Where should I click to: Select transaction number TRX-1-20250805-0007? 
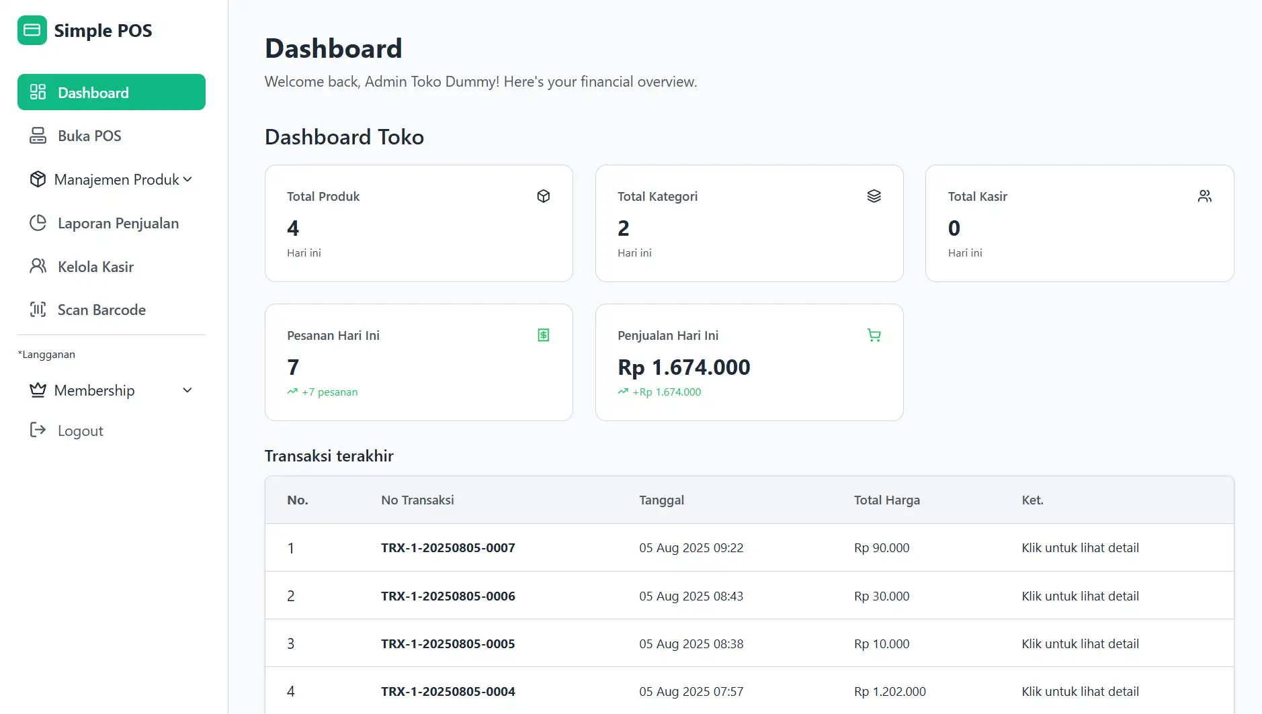[x=448, y=547]
